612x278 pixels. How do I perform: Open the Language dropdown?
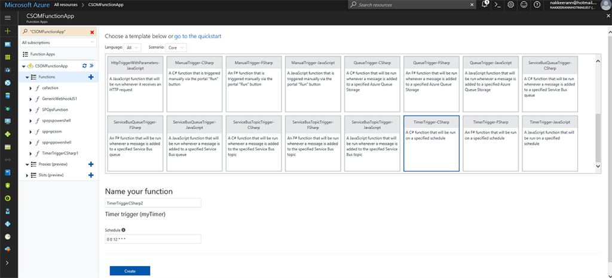tap(133, 47)
